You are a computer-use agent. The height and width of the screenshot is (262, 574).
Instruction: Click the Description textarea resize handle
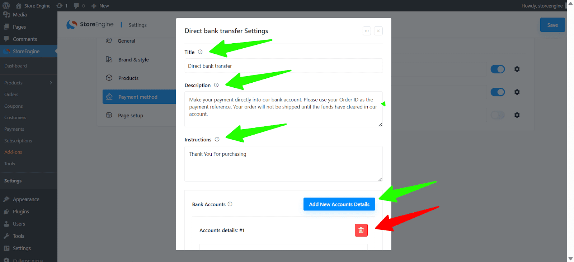(380, 125)
